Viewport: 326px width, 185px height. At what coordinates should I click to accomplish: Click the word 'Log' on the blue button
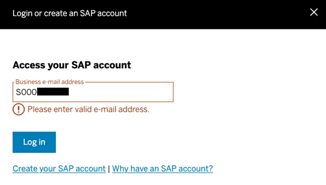click(28, 142)
